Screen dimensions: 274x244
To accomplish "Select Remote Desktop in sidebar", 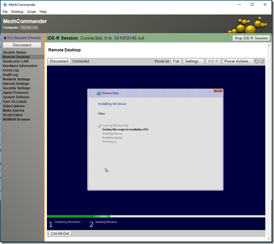I will coord(16,57).
